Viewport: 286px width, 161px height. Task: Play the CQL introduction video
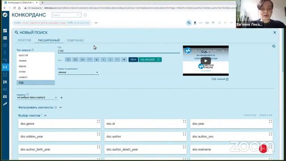point(206,61)
